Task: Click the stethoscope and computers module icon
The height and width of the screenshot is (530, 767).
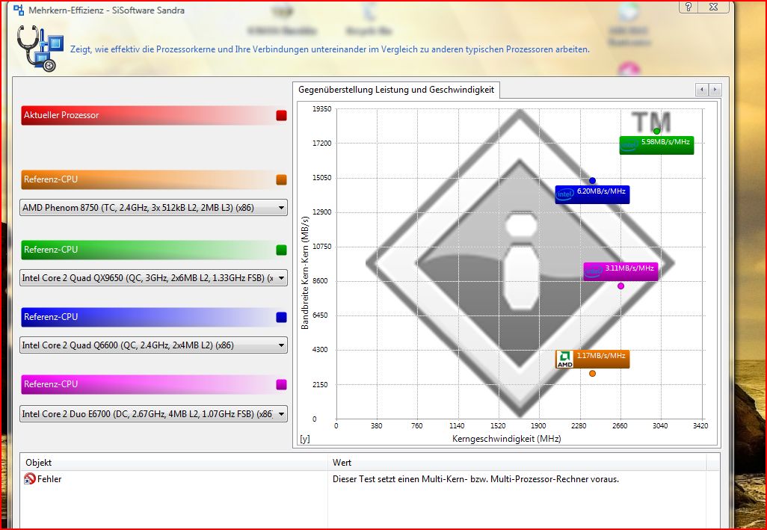Action: click(40, 49)
